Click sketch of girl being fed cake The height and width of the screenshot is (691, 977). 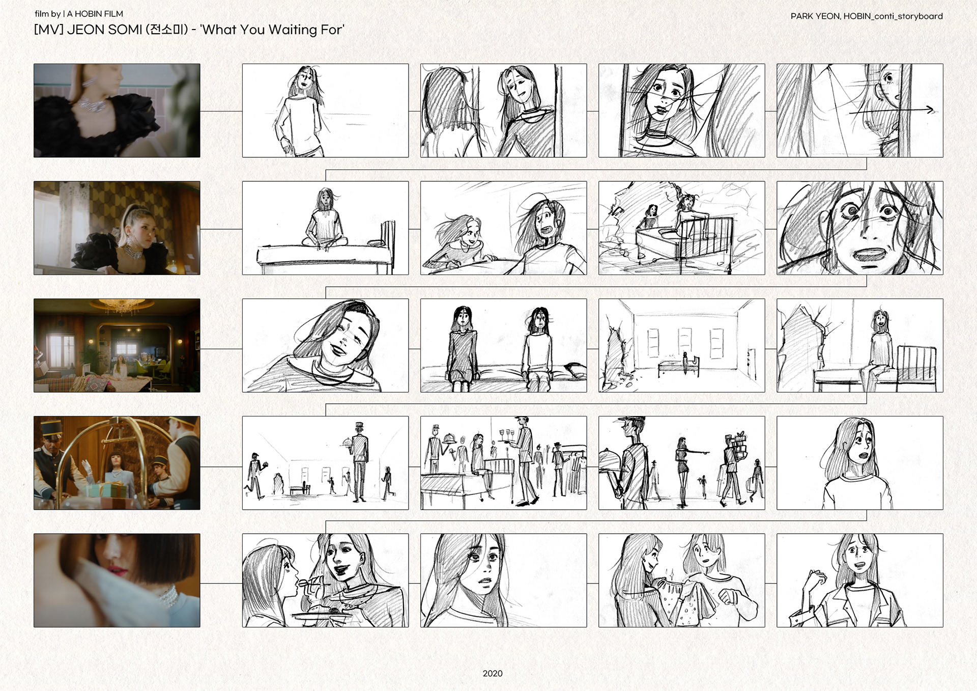[x=325, y=580]
